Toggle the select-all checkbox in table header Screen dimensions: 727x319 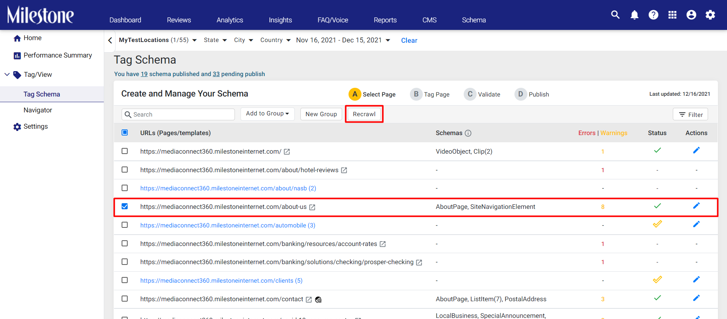[x=125, y=132]
